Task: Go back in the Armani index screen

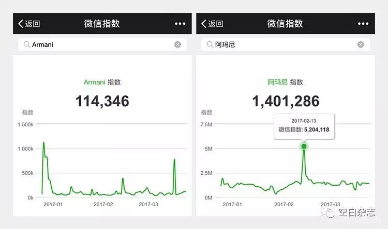Action: pyautogui.click(x=29, y=24)
